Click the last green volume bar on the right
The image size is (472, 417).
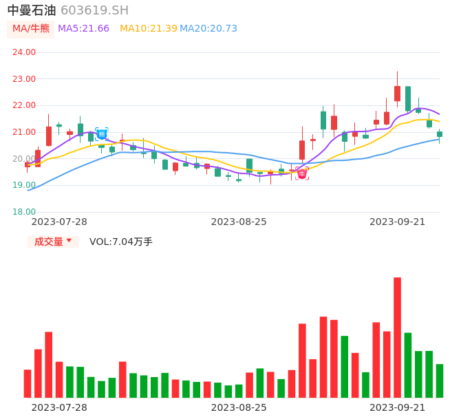click(x=440, y=381)
